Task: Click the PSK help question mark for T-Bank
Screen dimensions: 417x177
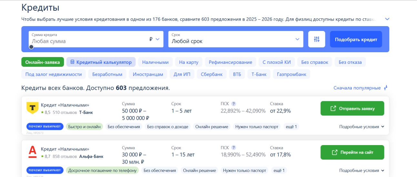Action: [x=234, y=104]
